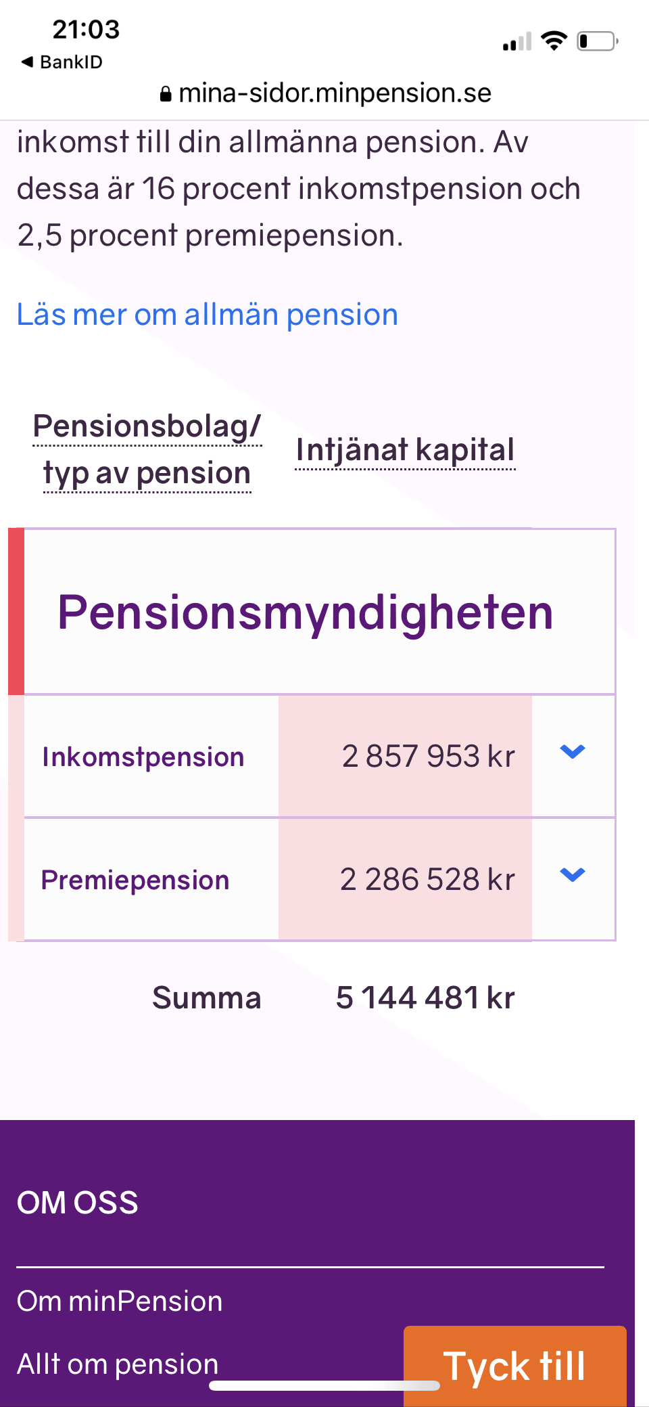Sort by Pensionsbolag/typ av pension column
The image size is (649, 1407).
(147, 449)
